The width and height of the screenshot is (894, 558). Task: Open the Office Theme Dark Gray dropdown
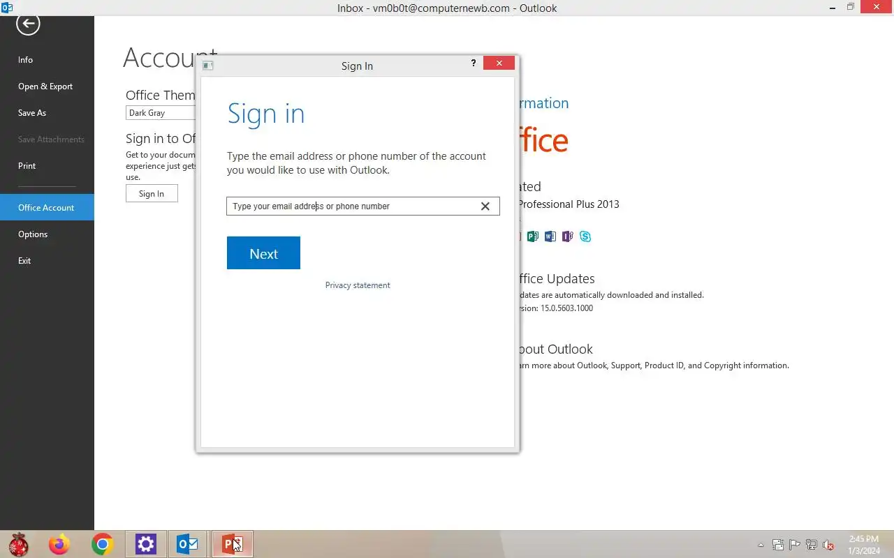(161, 113)
